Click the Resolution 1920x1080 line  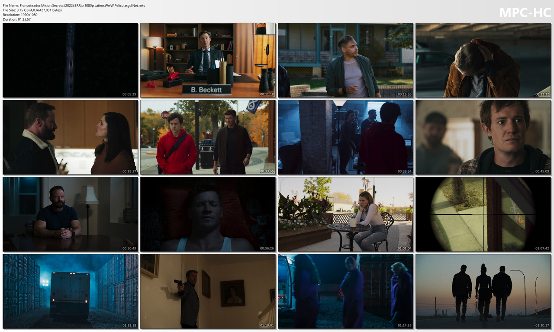tap(20, 15)
